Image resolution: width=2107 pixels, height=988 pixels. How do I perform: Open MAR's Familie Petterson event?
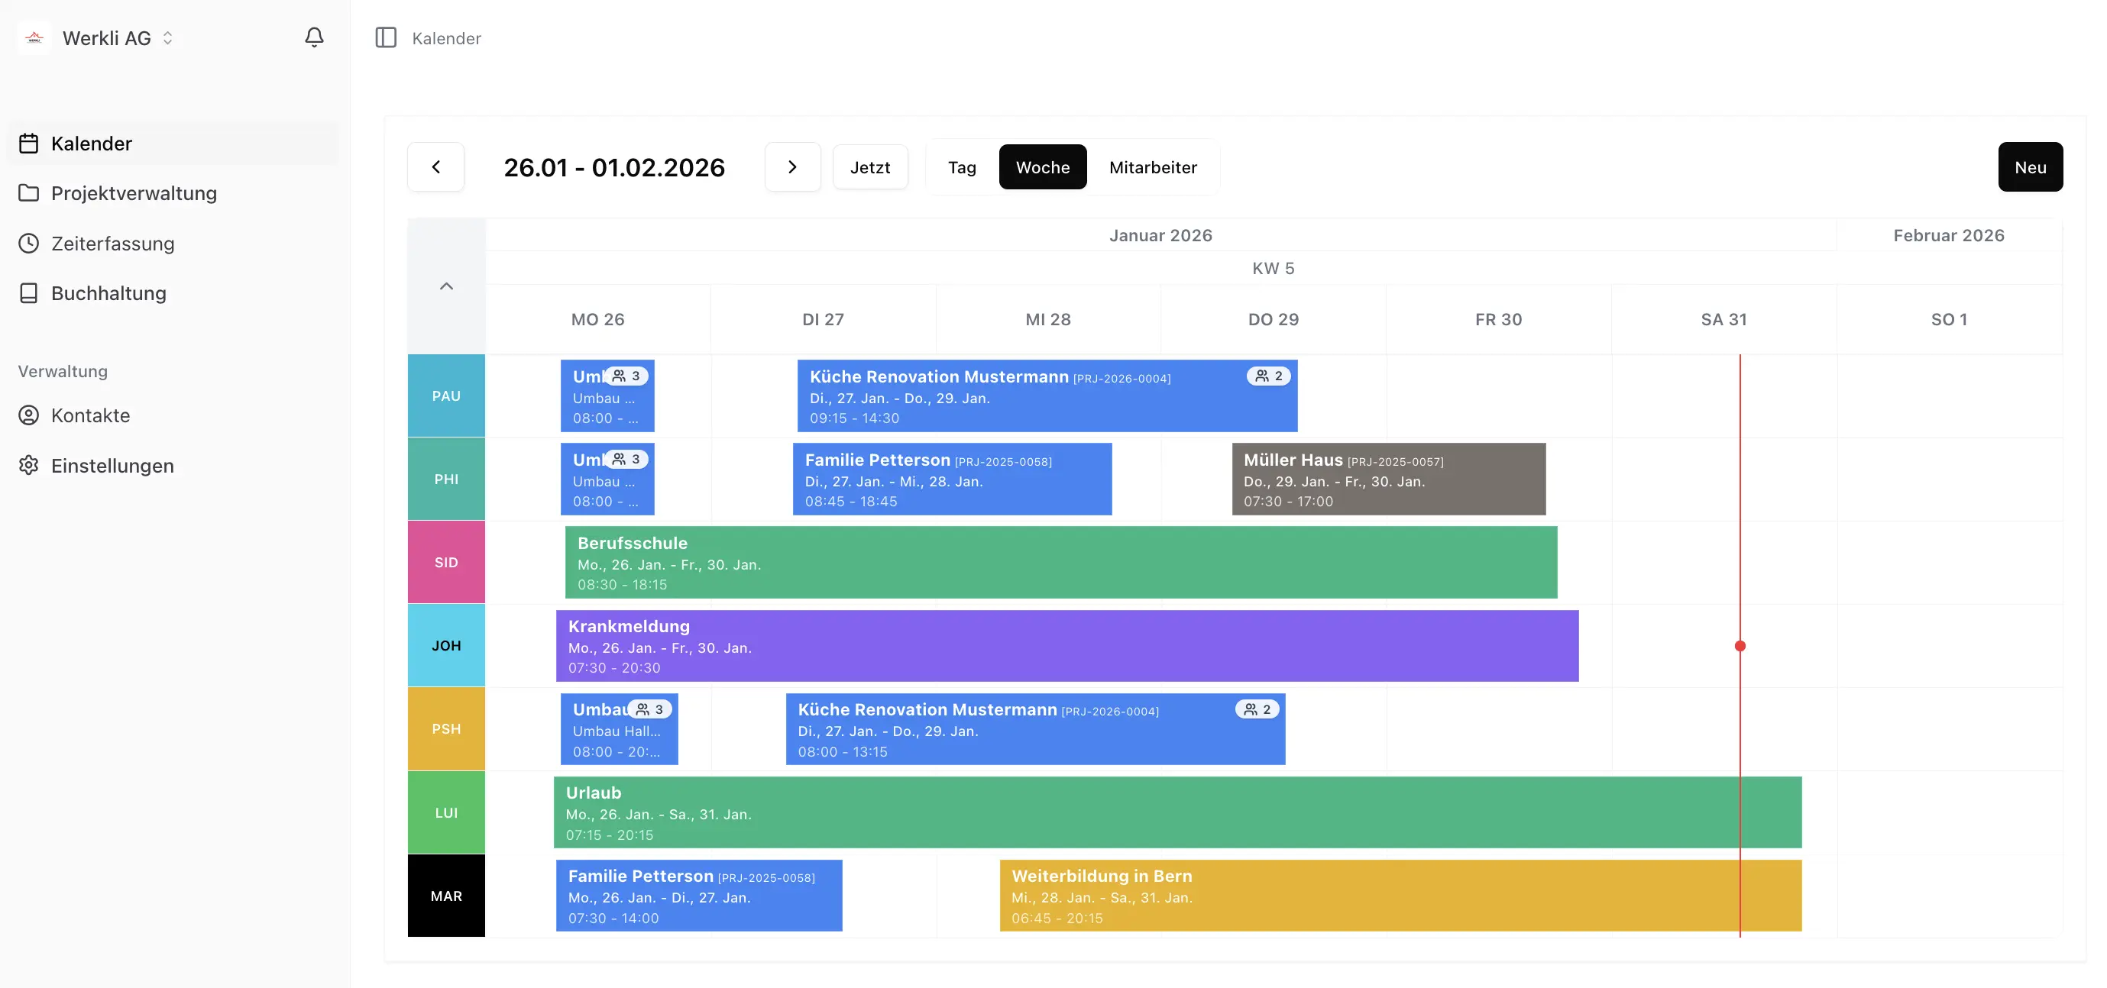click(698, 896)
